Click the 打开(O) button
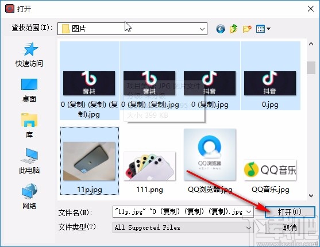This screenshot has width=320, height=247. coord(290,212)
